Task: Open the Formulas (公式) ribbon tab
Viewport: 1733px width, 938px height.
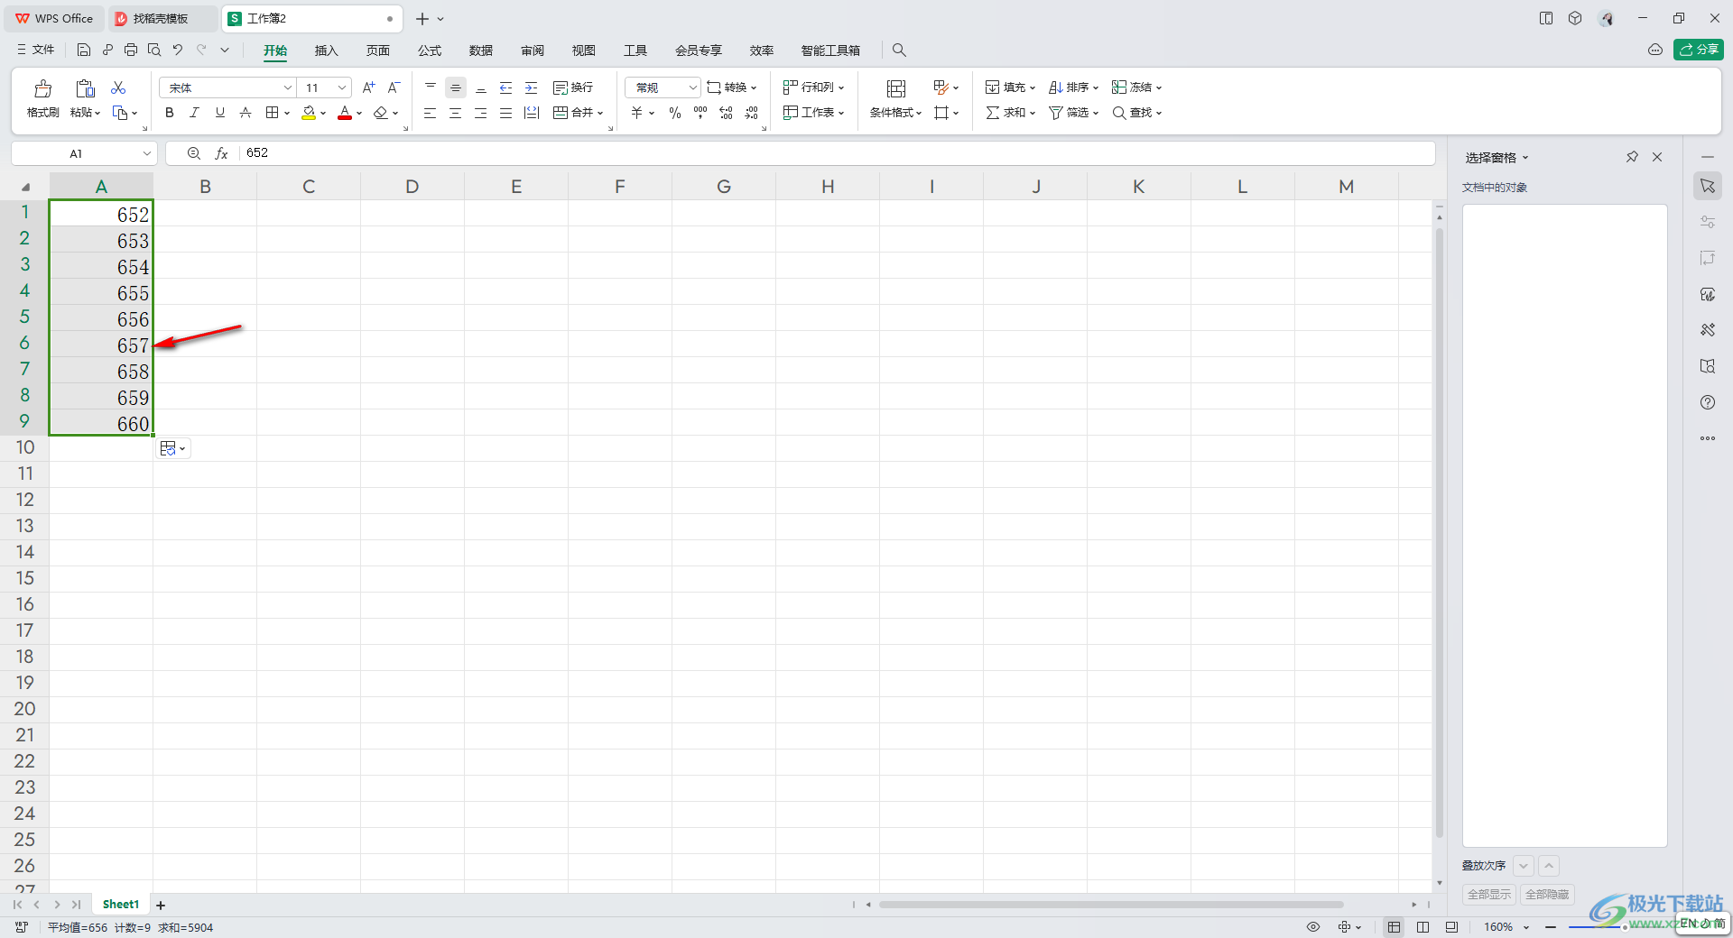Action: tap(430, 51)
